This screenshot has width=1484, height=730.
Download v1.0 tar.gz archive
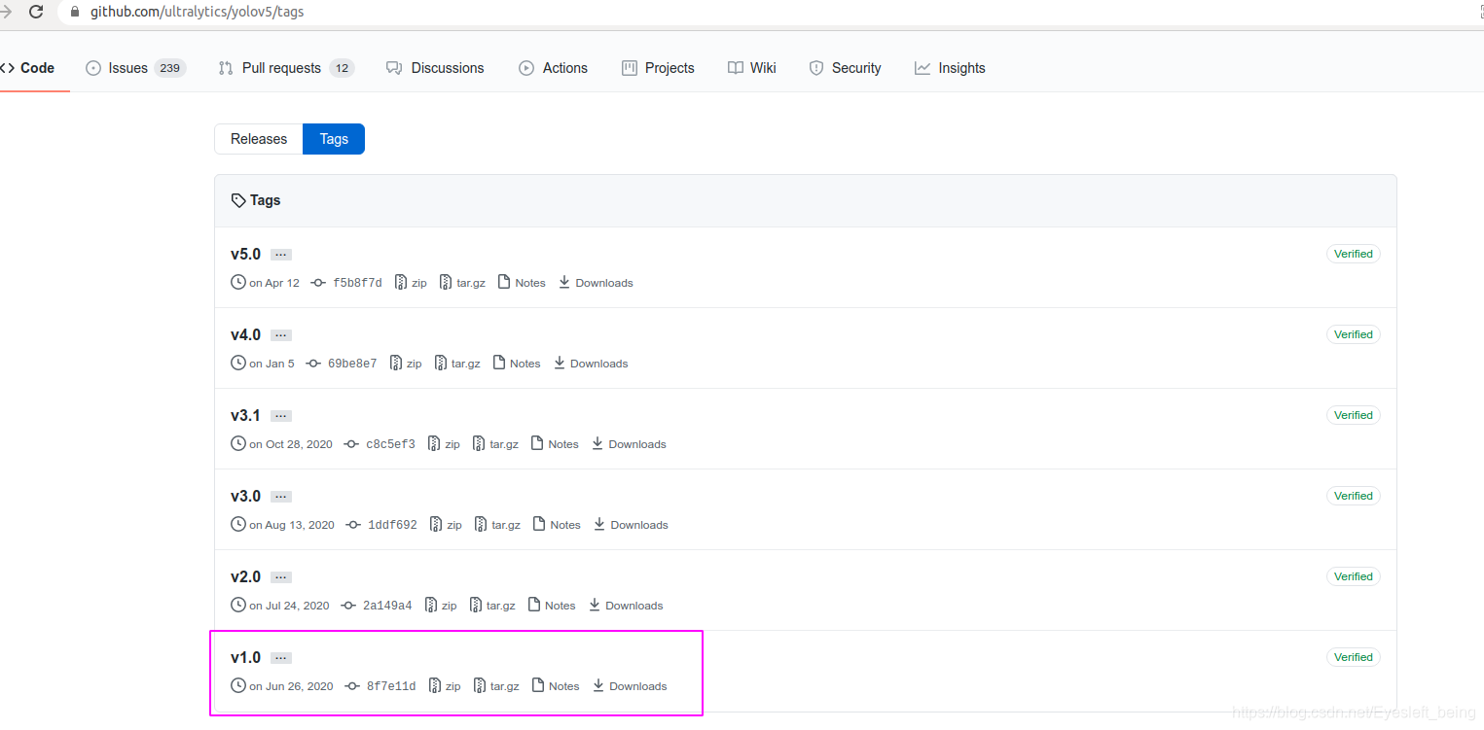pyautogui.click(x=496, y=686)
